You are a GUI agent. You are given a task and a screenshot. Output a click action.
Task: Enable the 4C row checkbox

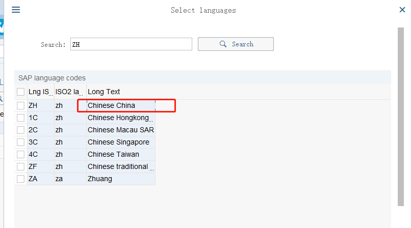click(20, 154)
